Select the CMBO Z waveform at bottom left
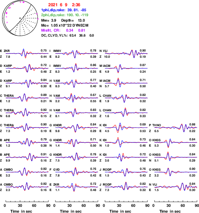The height and width of the screenshot is (213, 199). [x=27, y=187]
